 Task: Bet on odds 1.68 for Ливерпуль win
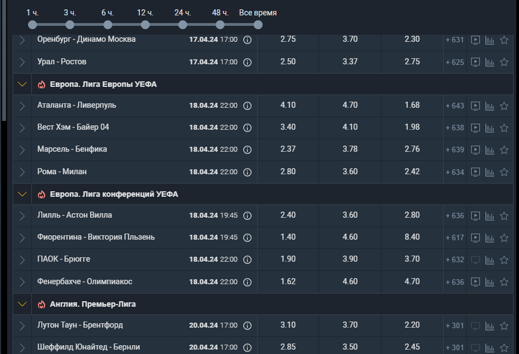click(x=412, y=105)
